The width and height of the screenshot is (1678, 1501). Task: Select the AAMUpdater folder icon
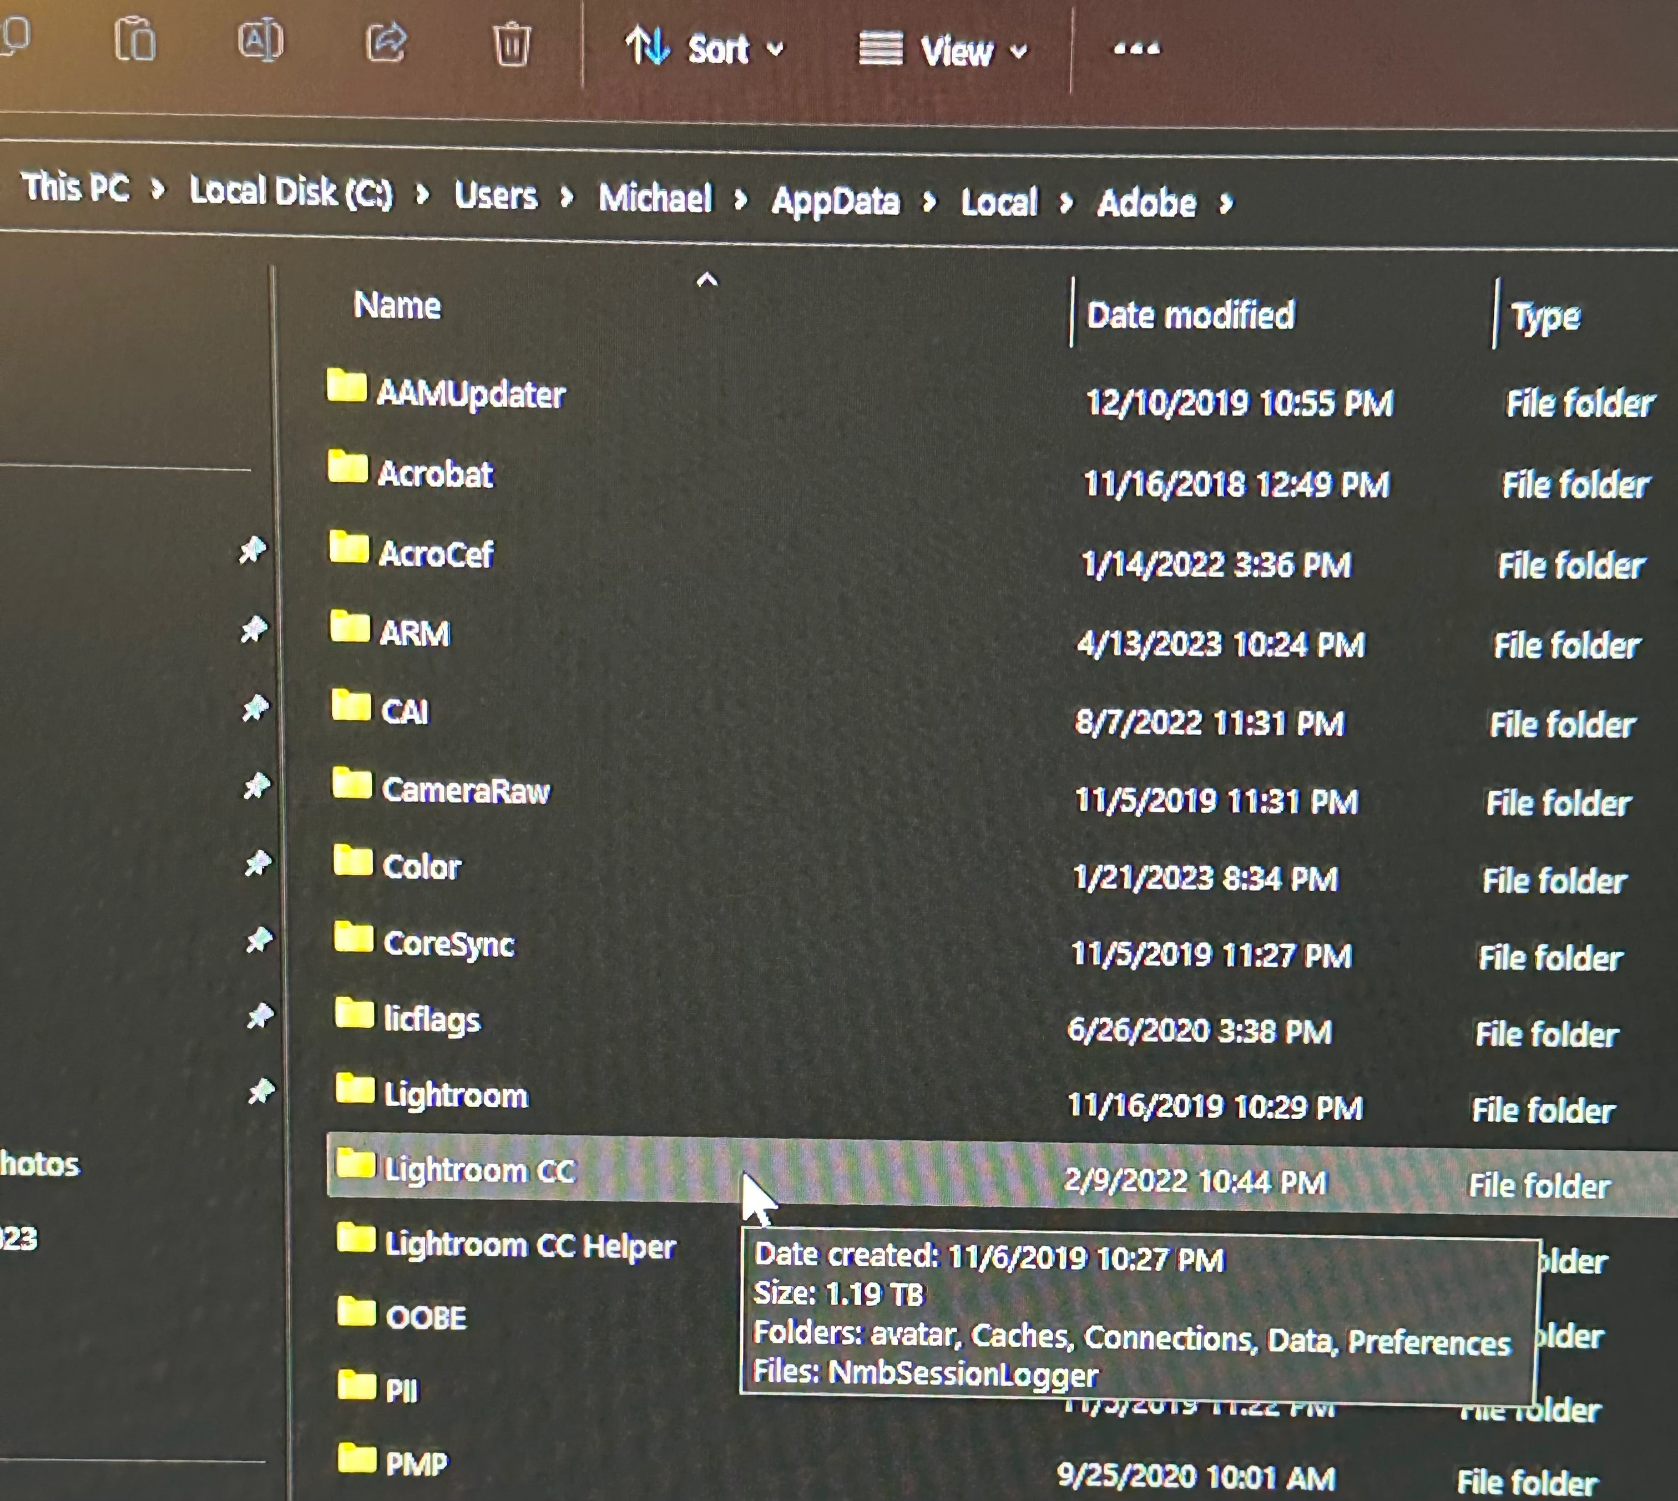346,386
